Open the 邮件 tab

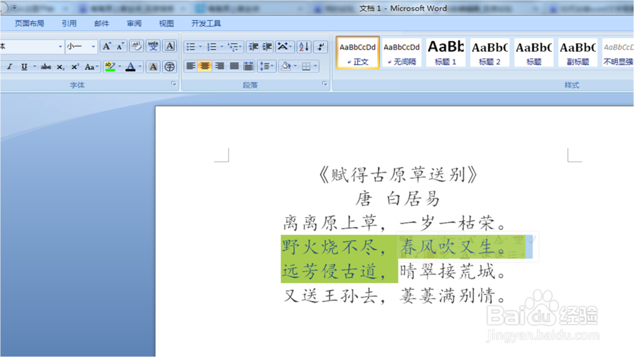[x=101, y=23]
